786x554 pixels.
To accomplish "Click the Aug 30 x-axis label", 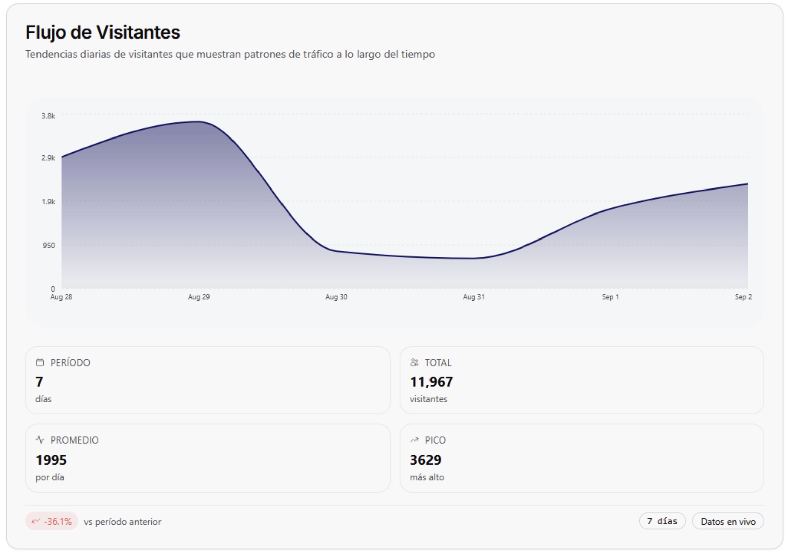I will point(336,297).
